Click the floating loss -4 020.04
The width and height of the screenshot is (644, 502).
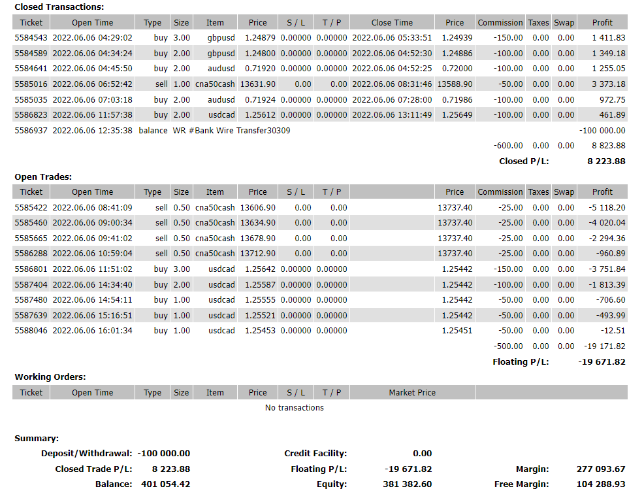pyautogui.click(x=607, y=223)
